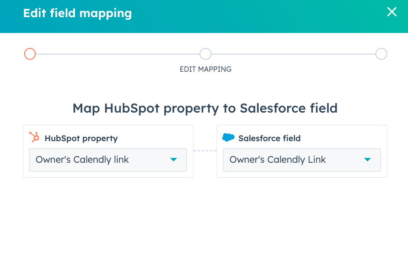Viewport: 408px width, 256px height.
Task: Click the "Salesforce field" label text
Action: tap(269, 138)
